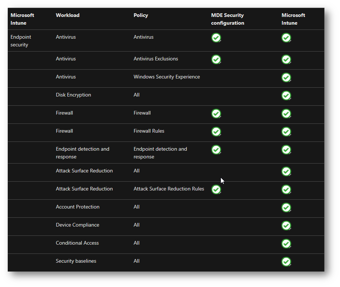Image resolution: width=340 pixels, height=287 pixels.
Task: Select the Workload column header
Action: pyautogui.click(x=67, y=15)
